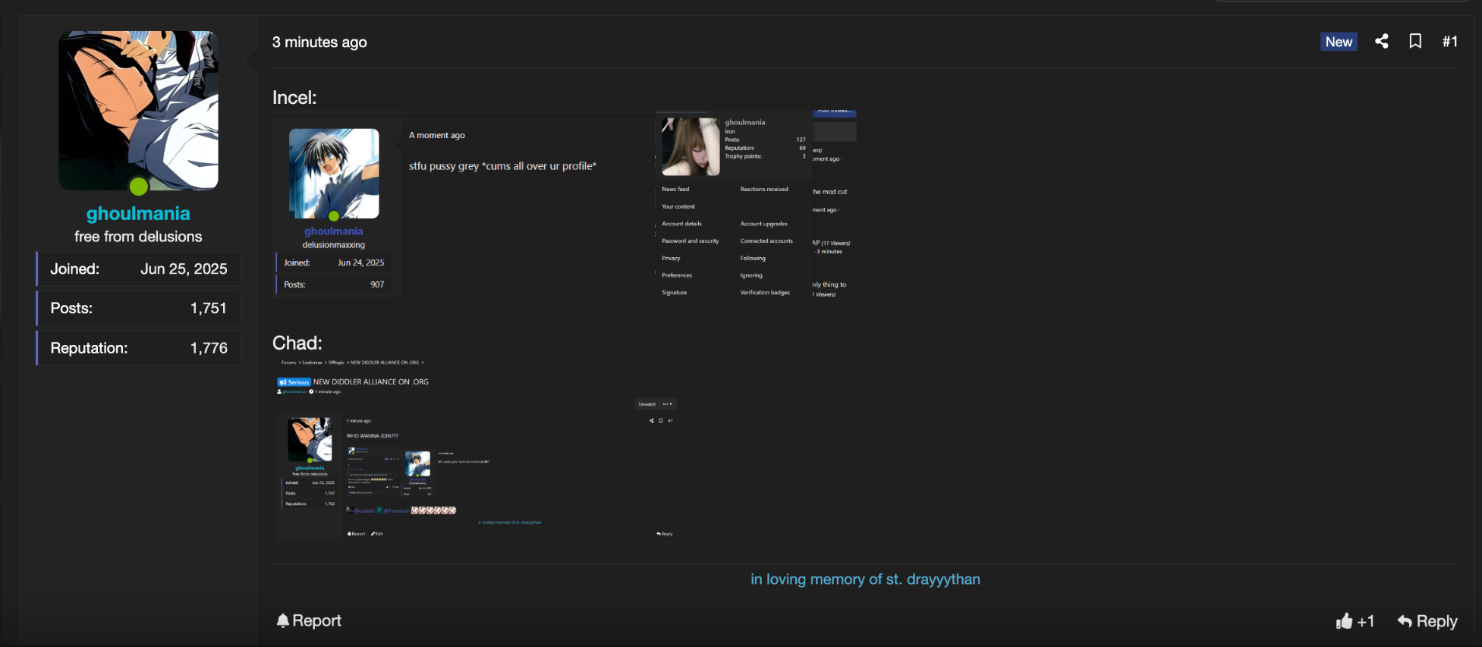Image resolution: width=1482 pixels, height=647 pixels.
Task: Click the Posts count '1,751'
Action: click(x=209, y=309)
